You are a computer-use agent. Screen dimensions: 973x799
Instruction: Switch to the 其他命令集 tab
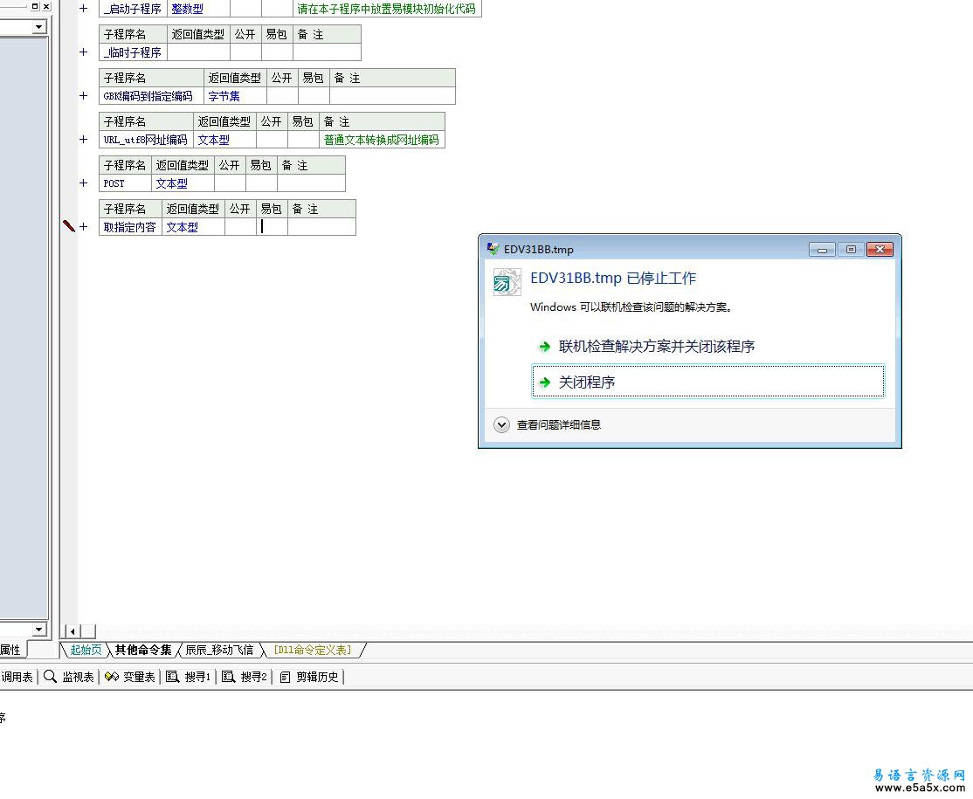[142, 651]
